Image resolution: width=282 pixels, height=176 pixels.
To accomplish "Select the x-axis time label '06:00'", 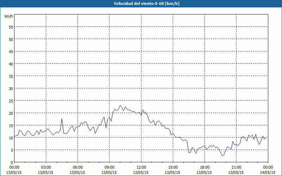I will 78,168.
